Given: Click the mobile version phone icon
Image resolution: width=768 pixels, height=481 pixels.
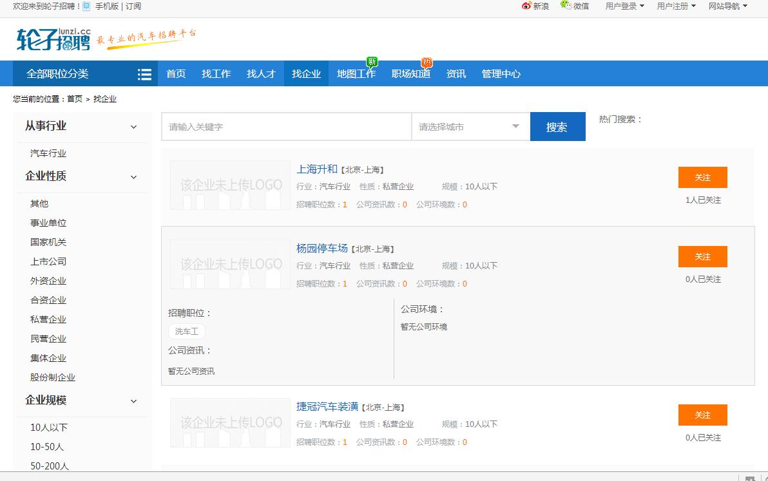Looking at the screenshot, I should [86, 6].
